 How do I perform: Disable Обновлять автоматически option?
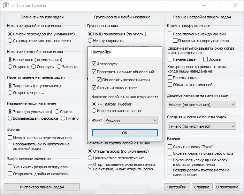tap(99, 80)
